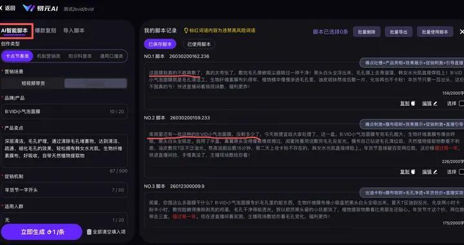464x245 pixels.
Task: Click the 编辑 link in NO.1 脚本
Action: pyautogui.click(x=427, y=104)
